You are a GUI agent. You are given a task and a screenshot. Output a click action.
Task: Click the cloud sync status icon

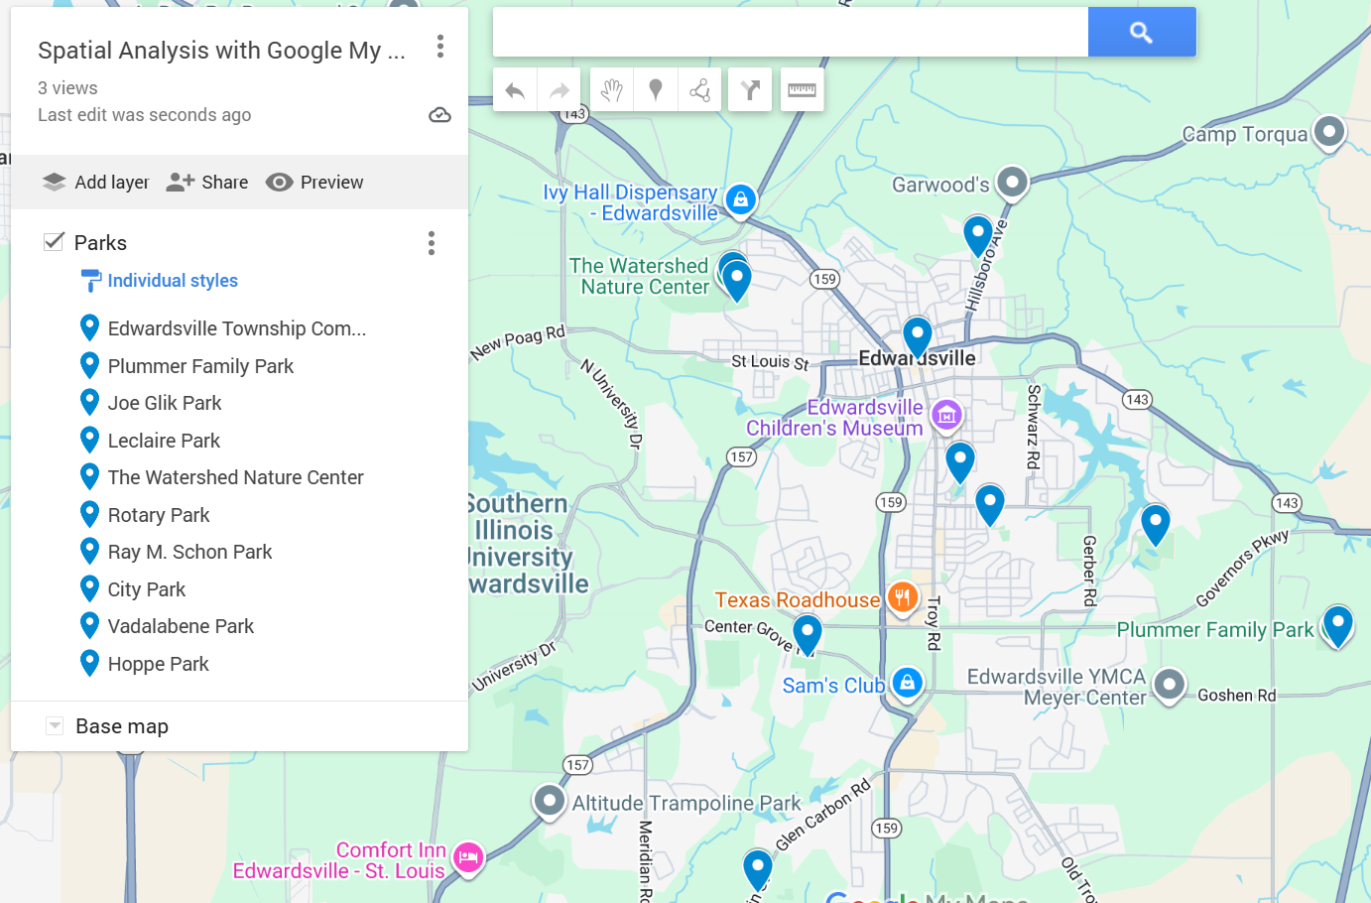(439, 114)
